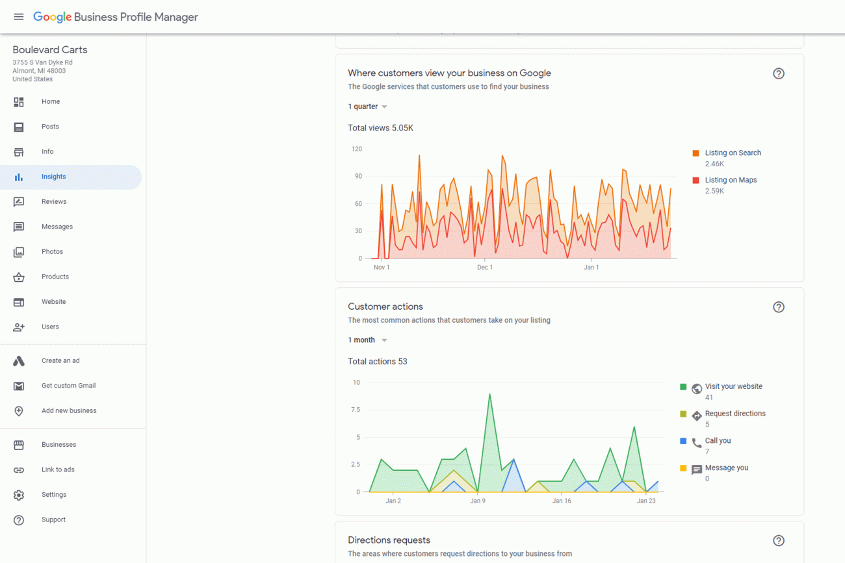
Task: Open help for Directions requests card
Action: point(779,541)
